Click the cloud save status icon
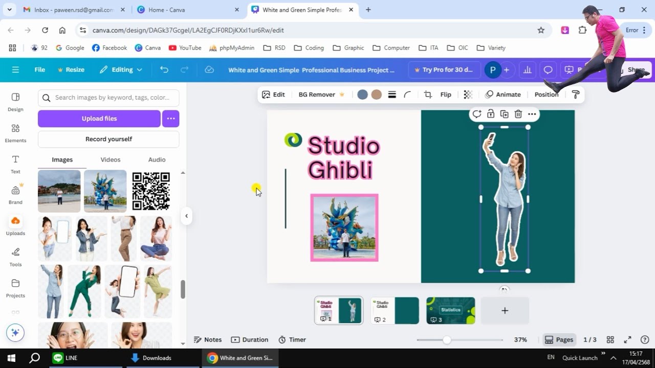Viewport: 655px width, 368px height. [209, 70]
